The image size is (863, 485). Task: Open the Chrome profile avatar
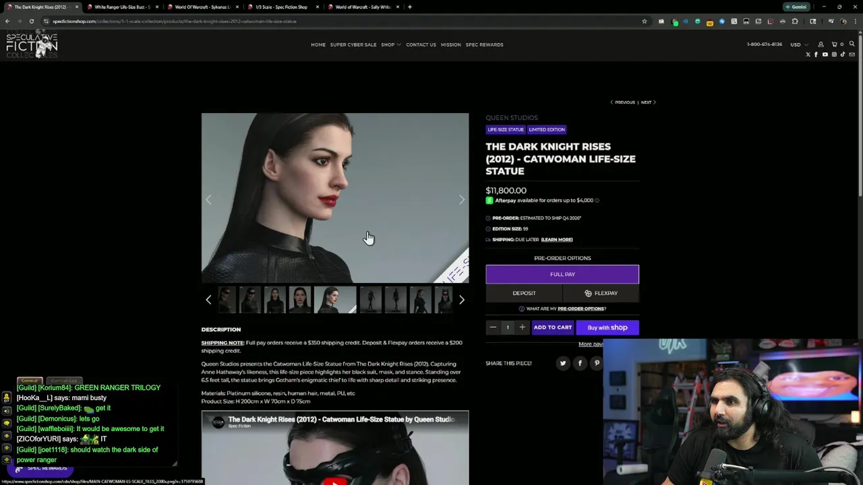843,21
